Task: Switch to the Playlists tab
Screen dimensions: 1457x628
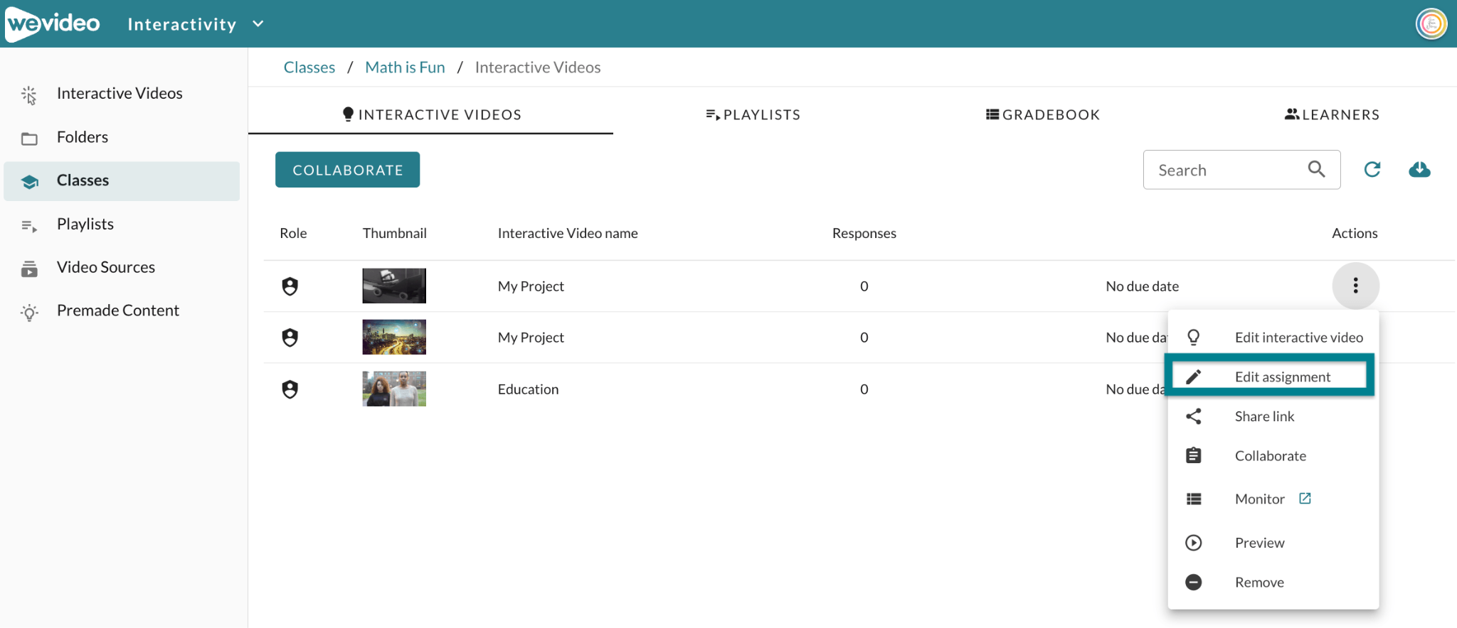Action: tap(753, 114)
